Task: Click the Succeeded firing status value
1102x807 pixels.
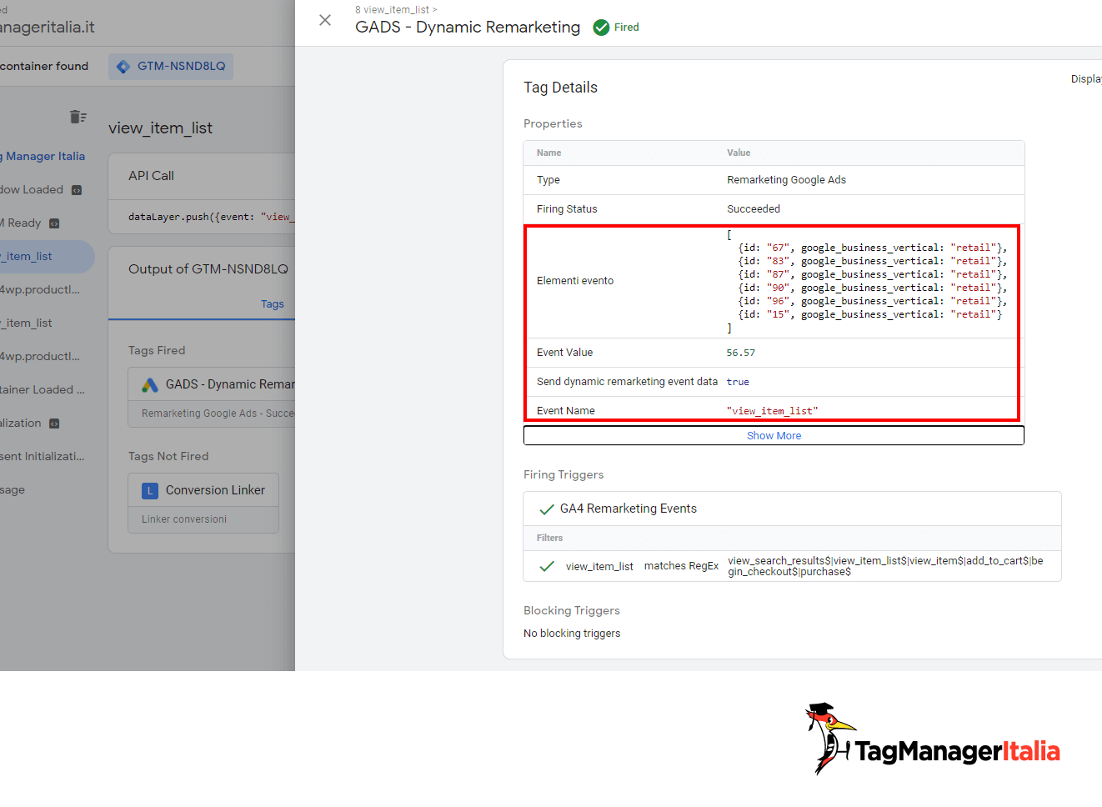Action: (754, 209)
